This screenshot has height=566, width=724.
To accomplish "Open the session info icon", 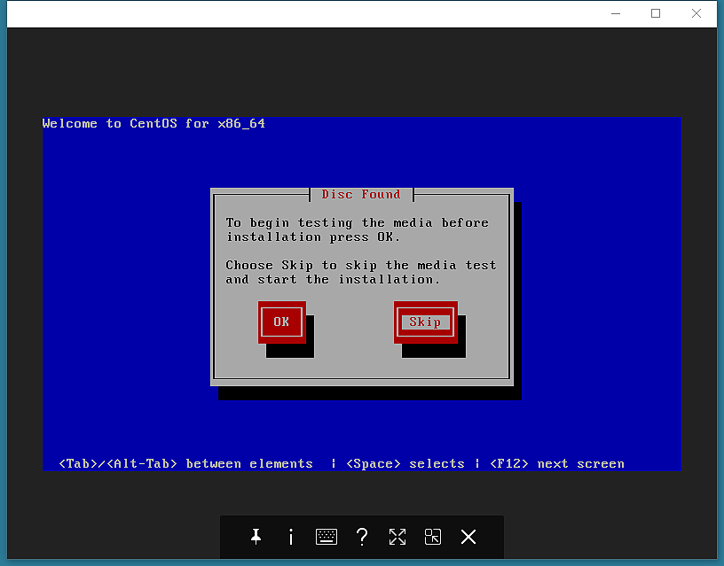I will point(290,537).
